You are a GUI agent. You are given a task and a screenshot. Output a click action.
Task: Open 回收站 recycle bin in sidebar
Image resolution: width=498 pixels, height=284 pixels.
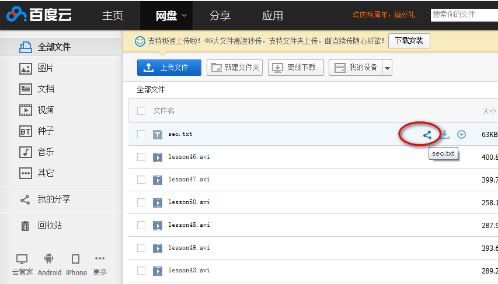point(50,226)
